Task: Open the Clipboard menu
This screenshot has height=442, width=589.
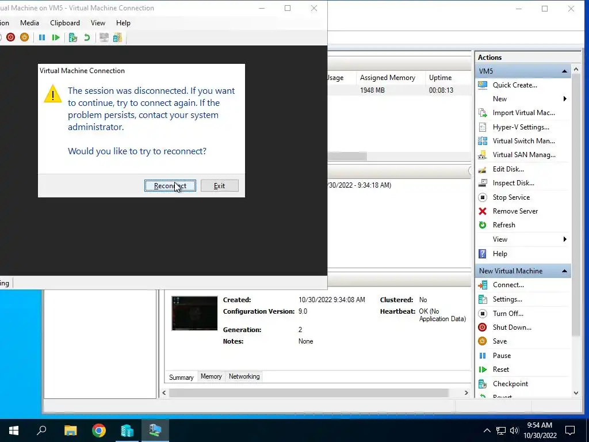Action: pyautogui.click(x=65, y=23)
